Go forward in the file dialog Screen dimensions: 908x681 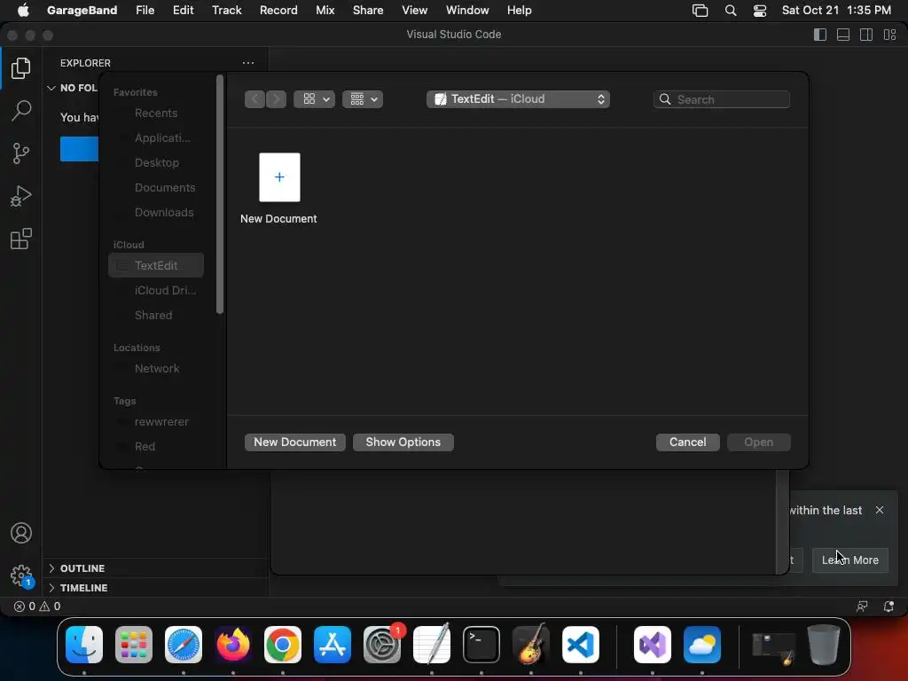click(x=277, y=99)
